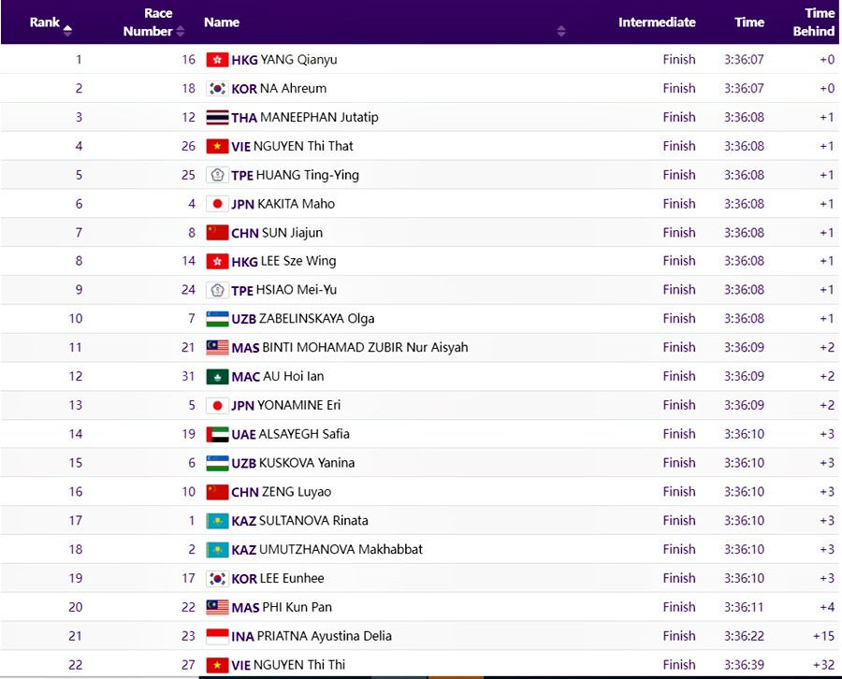Click Malaysia flag next to PHI Kun Pan
842x679 pixels.
[217, 607]
